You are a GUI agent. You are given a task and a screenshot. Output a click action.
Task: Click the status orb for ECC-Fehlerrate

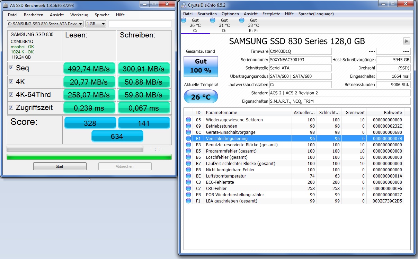point(188,182)
